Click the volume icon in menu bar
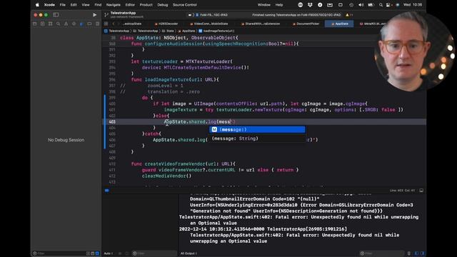The height and width of the screenshot is (257, 457). 361,5
